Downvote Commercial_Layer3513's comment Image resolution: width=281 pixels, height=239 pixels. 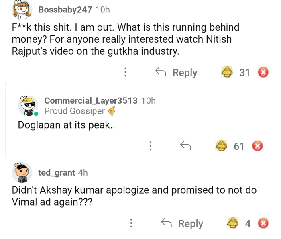[257, 146]
